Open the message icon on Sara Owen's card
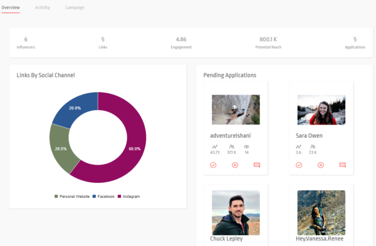376x246 pixels. (343, 165)
